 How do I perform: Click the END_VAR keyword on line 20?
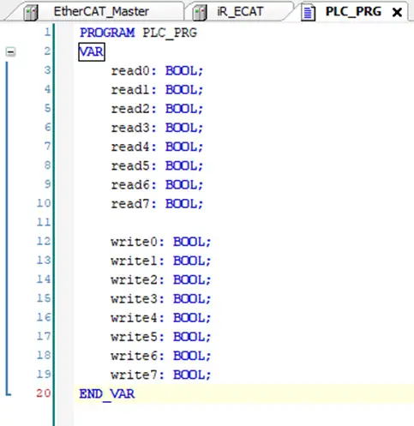107,394
